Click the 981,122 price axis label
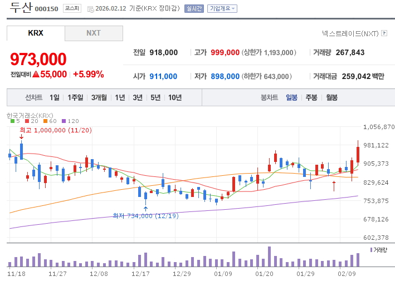The width and height of the screenshot is (395, 281). click(376, 145)
